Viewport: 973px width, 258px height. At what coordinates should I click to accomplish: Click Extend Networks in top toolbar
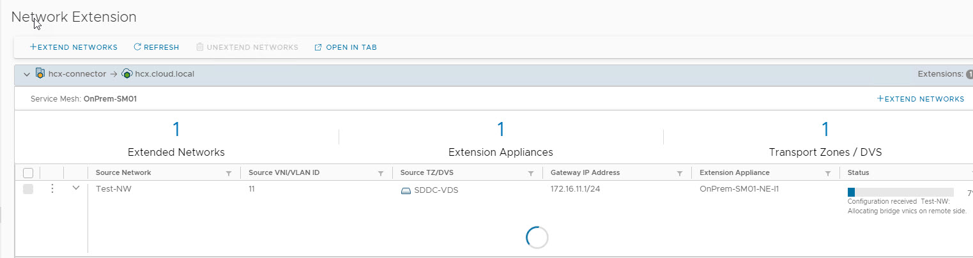point(73,47)
